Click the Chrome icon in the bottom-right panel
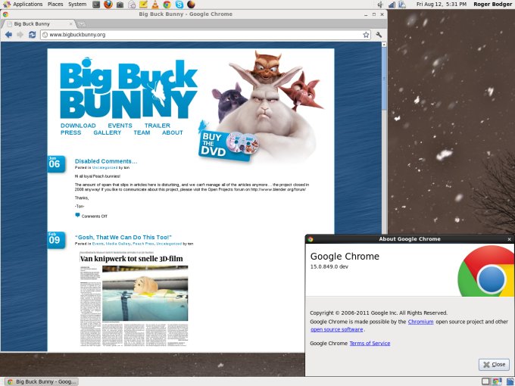Screen dimensions: 515x386 (x=496, y=381)
